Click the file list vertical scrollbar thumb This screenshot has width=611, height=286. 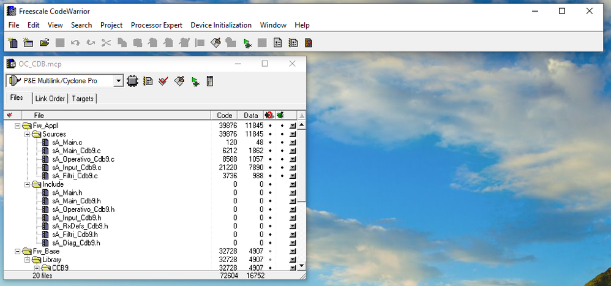(x=302, y=165)
